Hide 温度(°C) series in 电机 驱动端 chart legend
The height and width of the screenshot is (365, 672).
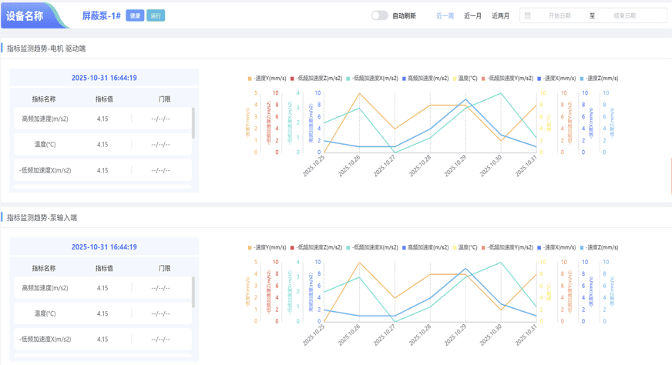(467, 79)
